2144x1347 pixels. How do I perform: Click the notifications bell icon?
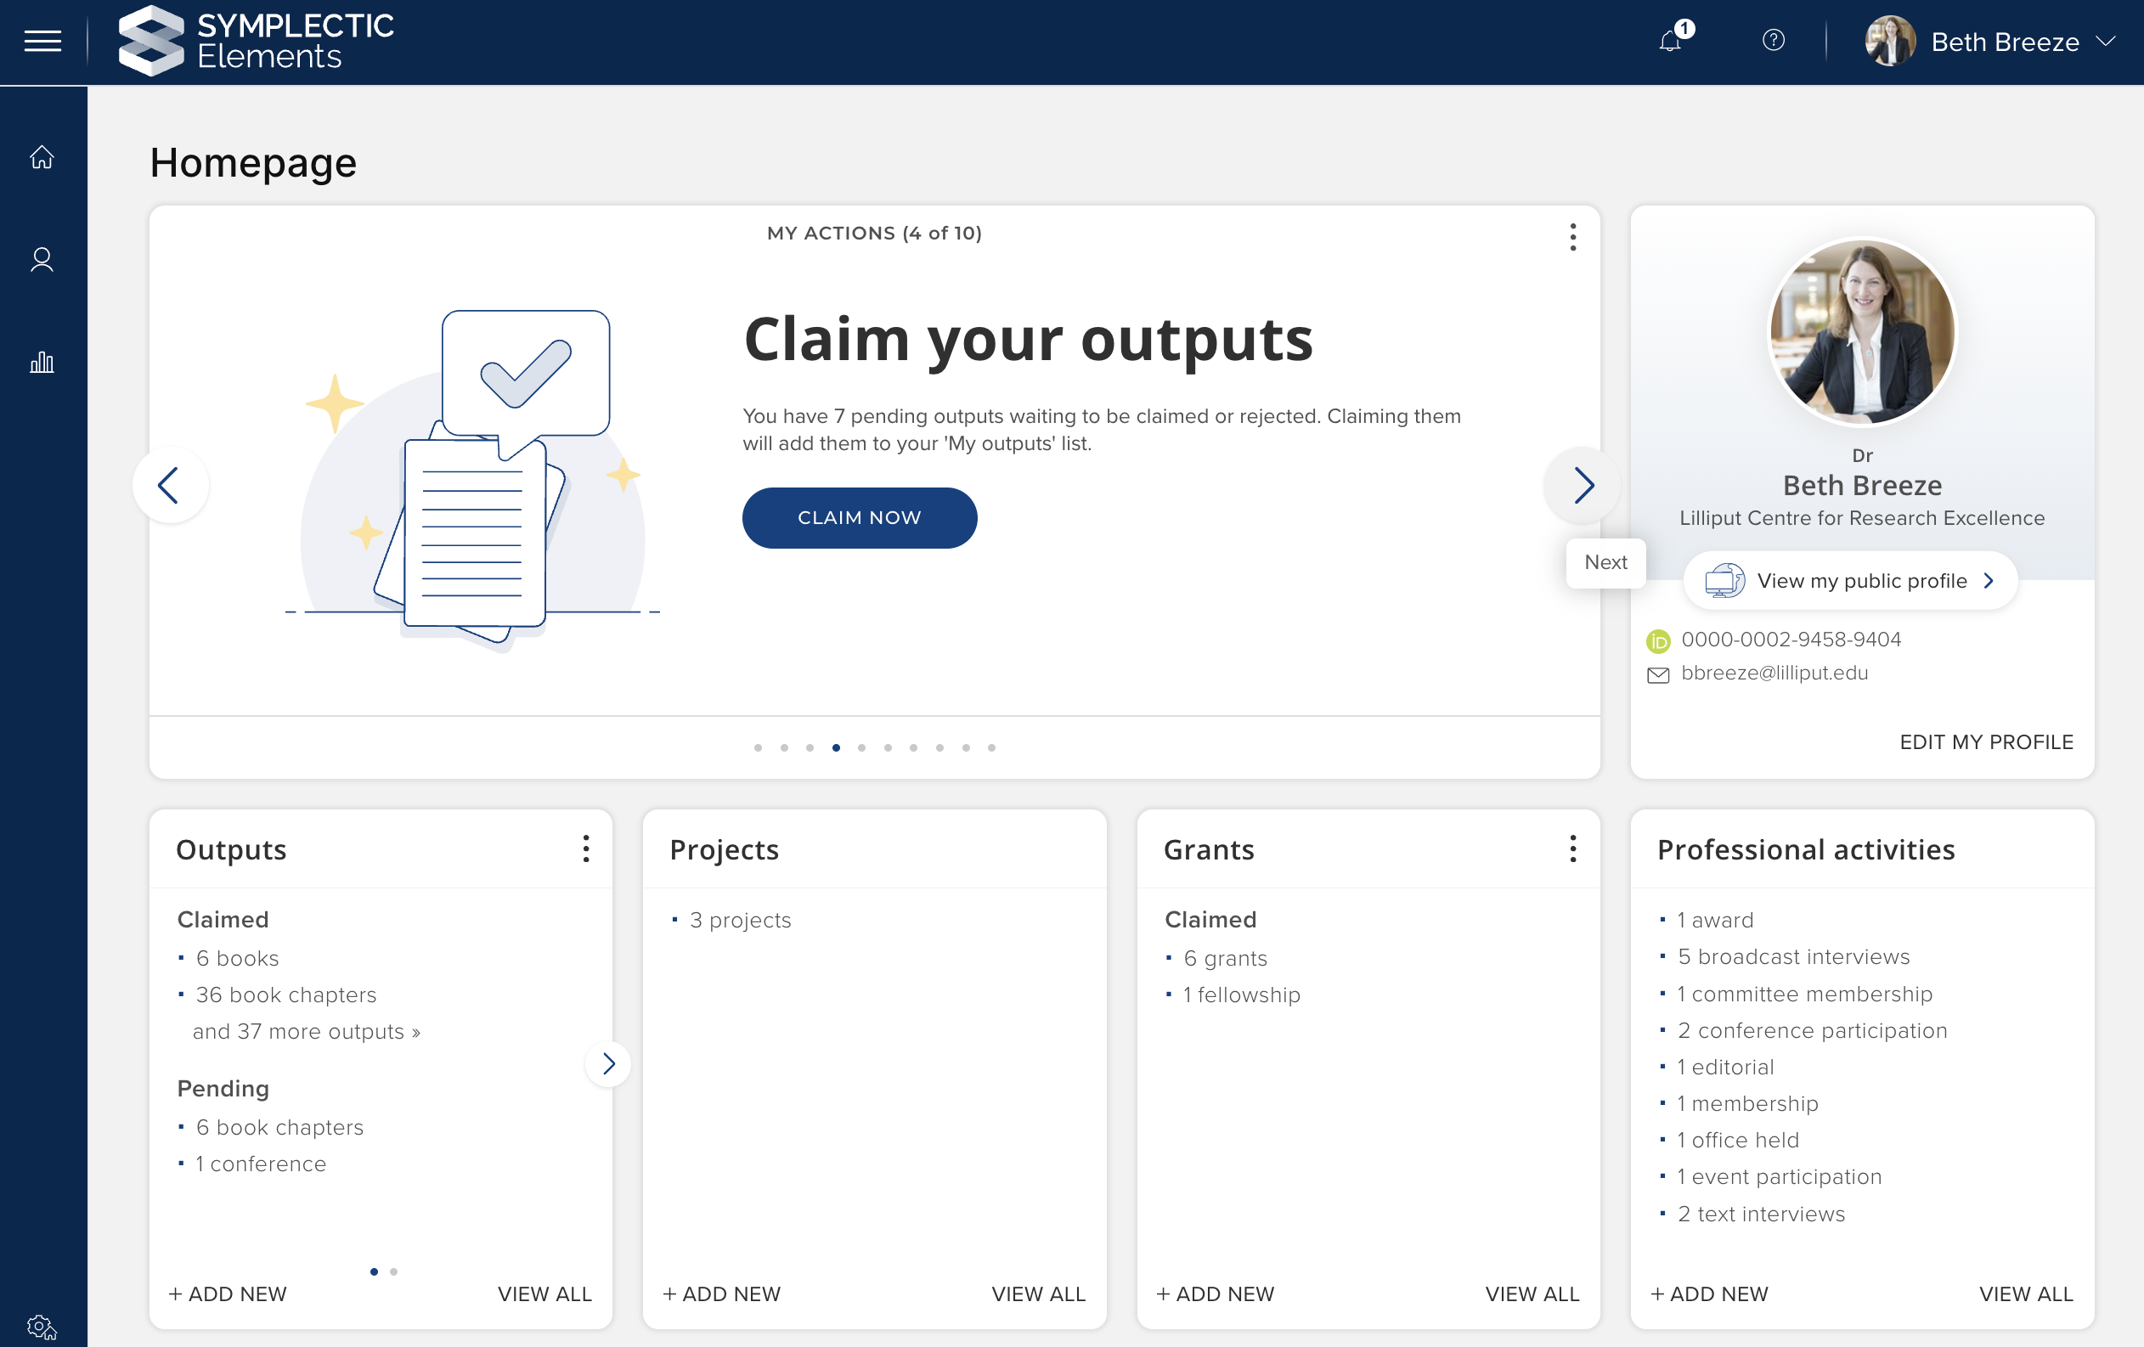[x=1669, y=41]
